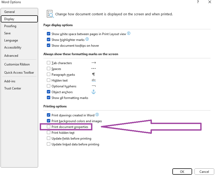The image size is (215, 176).
Task: Enable Print document properties
Action: [x=48, y=127]
